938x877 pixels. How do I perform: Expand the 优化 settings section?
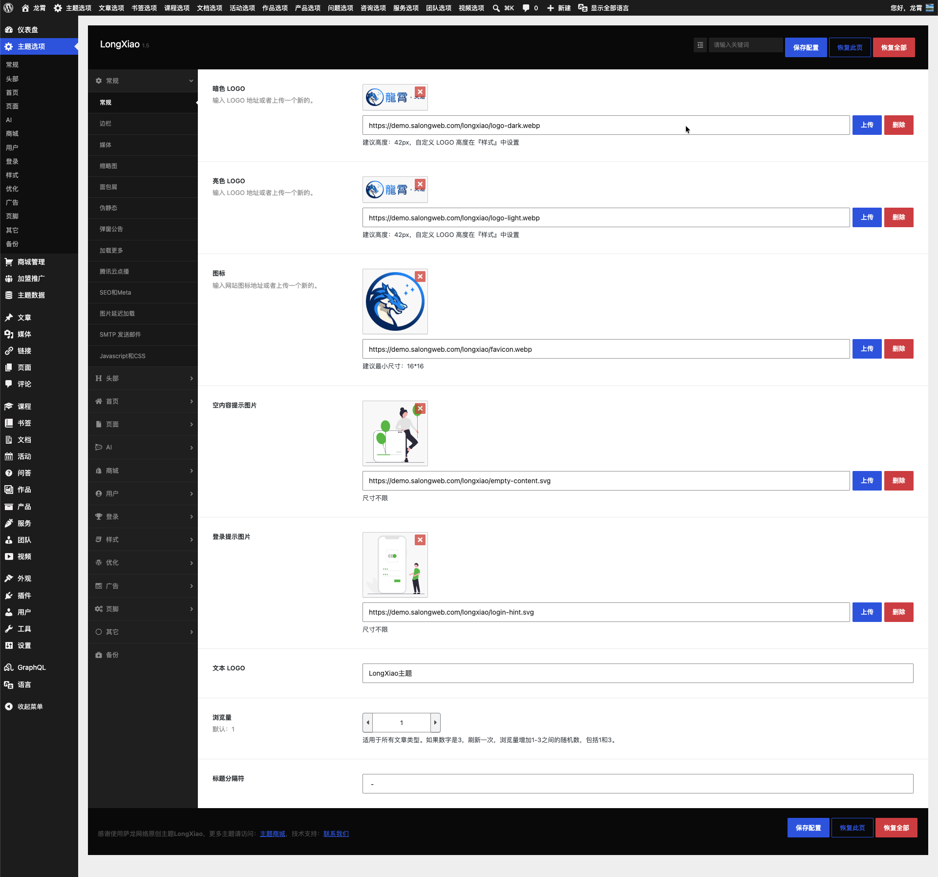(x=143, y=563)
